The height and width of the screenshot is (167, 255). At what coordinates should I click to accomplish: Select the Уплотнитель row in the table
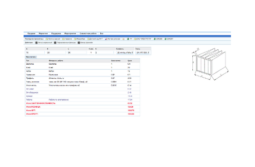pyautogui.click(x=83, y=86)
